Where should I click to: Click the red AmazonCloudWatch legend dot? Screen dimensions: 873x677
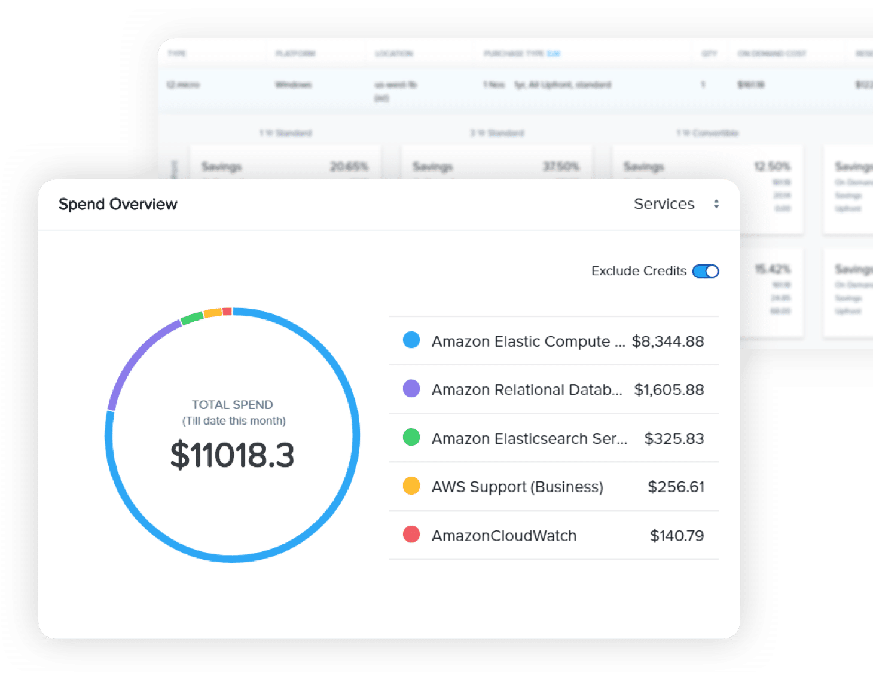click(x=411, y=534)
